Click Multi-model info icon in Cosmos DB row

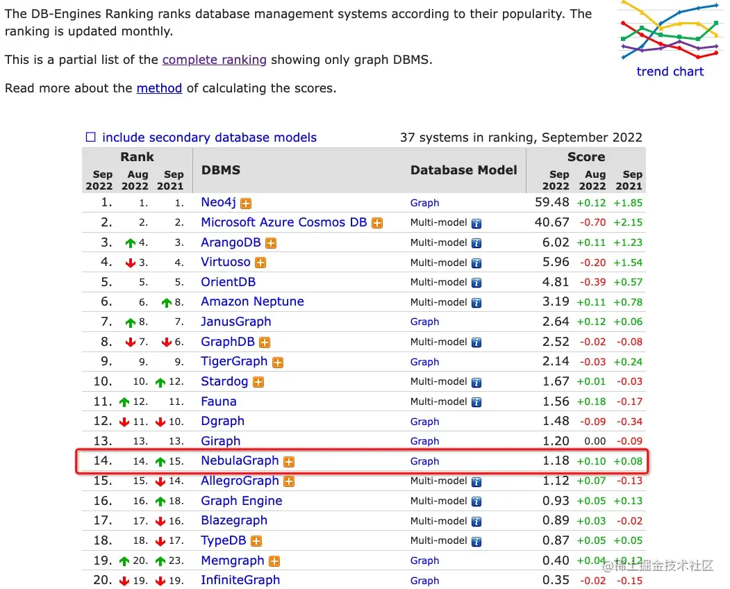pyautogui.click(x=476, y=224)
